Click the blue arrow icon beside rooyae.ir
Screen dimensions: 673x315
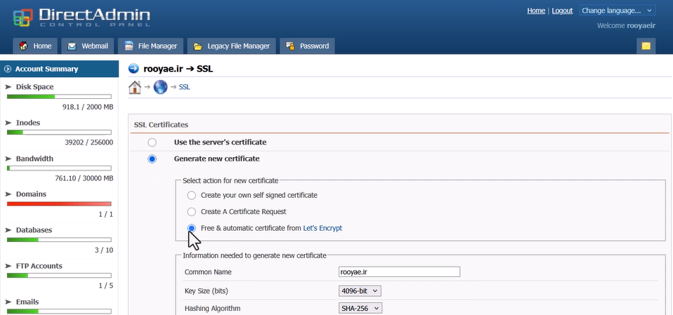point(134,69)
